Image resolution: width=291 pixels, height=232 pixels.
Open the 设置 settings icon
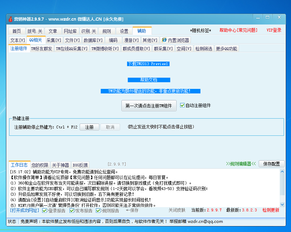point(124,30)
